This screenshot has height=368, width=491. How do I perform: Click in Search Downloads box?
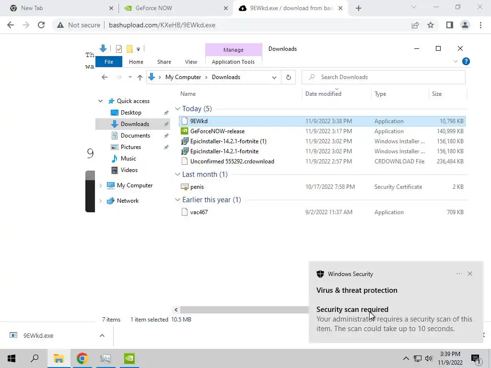click(x=383, y=77)
